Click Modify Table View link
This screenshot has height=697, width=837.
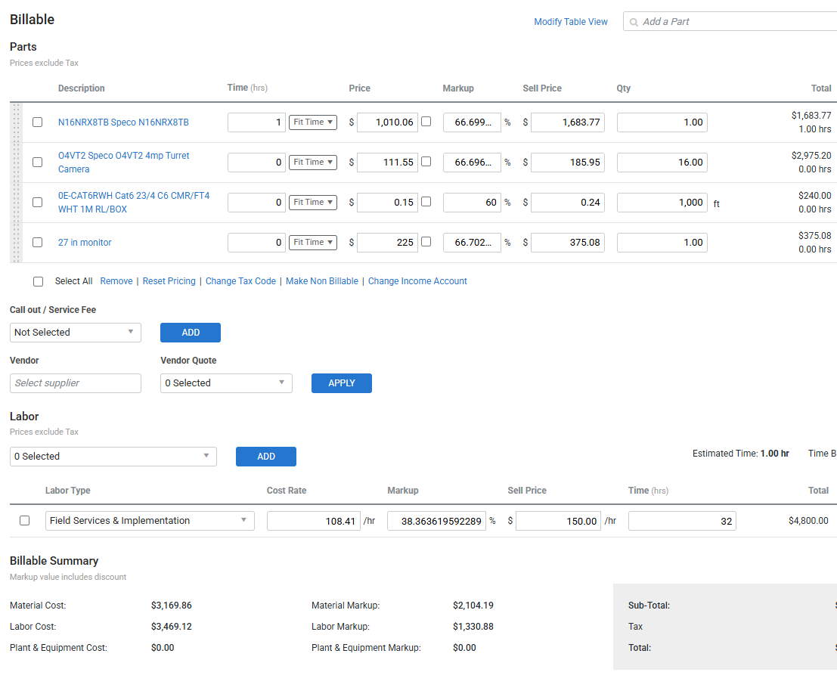[570, 22]
